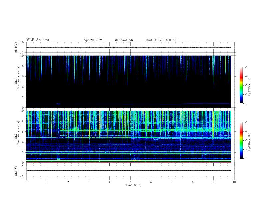Click the ch.3(V) waveform strip at bottom

(130, 170)
